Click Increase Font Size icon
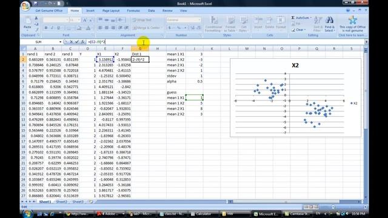The height and width of the screenshot is (218, 388). (x=85, y=20)
